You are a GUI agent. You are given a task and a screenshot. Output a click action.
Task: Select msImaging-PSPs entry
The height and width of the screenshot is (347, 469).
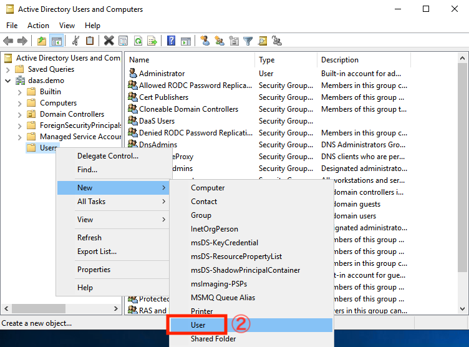[251, 284]
